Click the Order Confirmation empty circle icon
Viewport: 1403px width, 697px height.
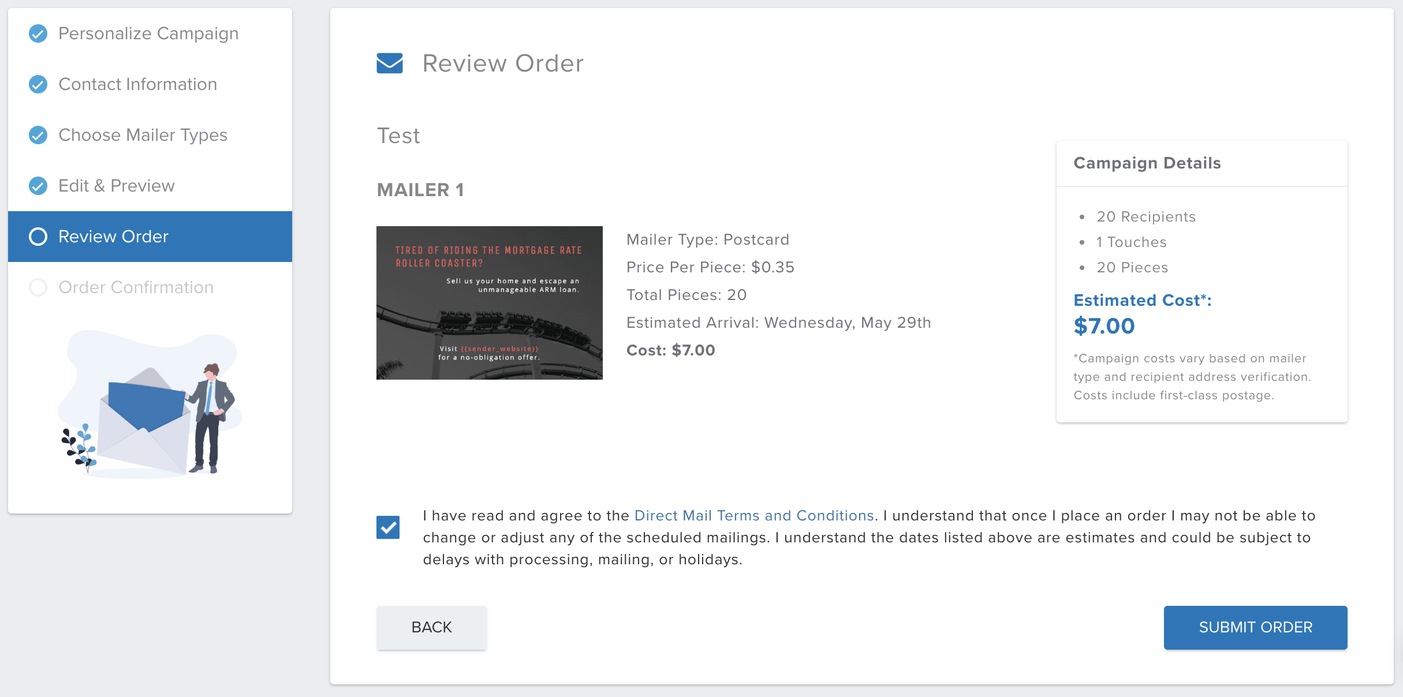(38, 287)
